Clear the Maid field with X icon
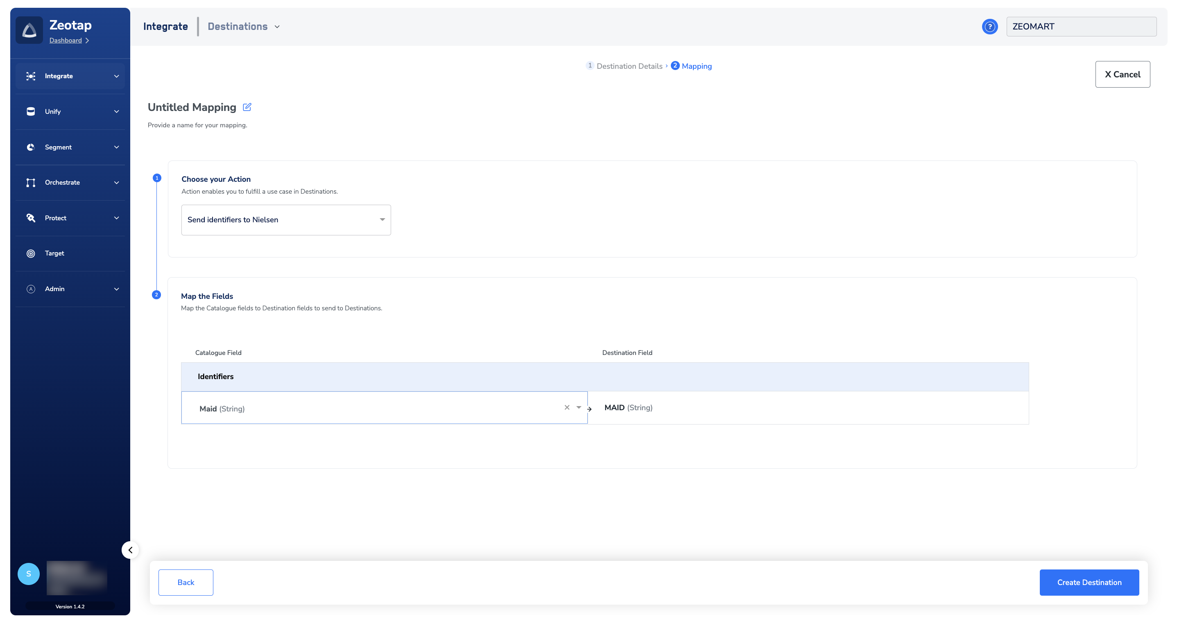 (x=566, y=407)
